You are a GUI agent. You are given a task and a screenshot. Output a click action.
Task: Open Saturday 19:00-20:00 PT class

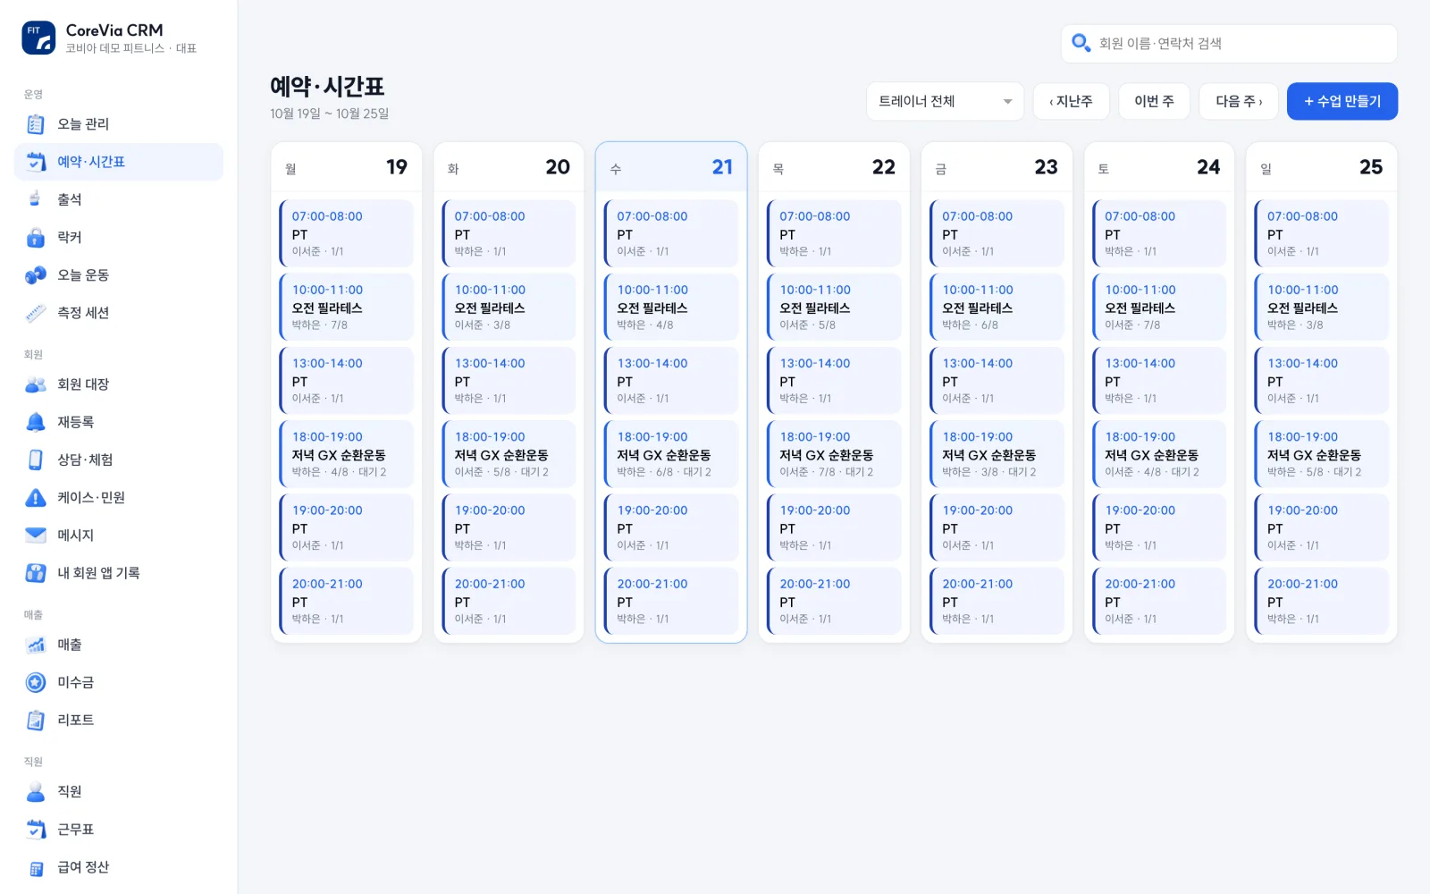(x=1159, y=527)
